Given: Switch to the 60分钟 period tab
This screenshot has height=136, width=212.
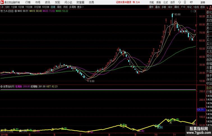Looking at the screenshot, I should 45,7.
